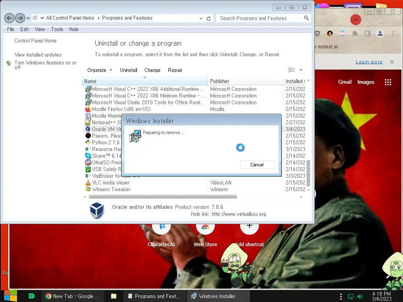This screenshot has width=403, height=302.
Task: Open the view options dropdown arrow
Action: coord(301,70)
